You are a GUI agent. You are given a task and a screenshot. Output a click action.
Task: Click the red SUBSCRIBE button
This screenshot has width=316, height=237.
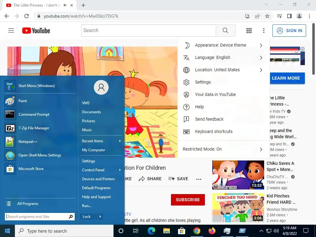pos(188,200)
